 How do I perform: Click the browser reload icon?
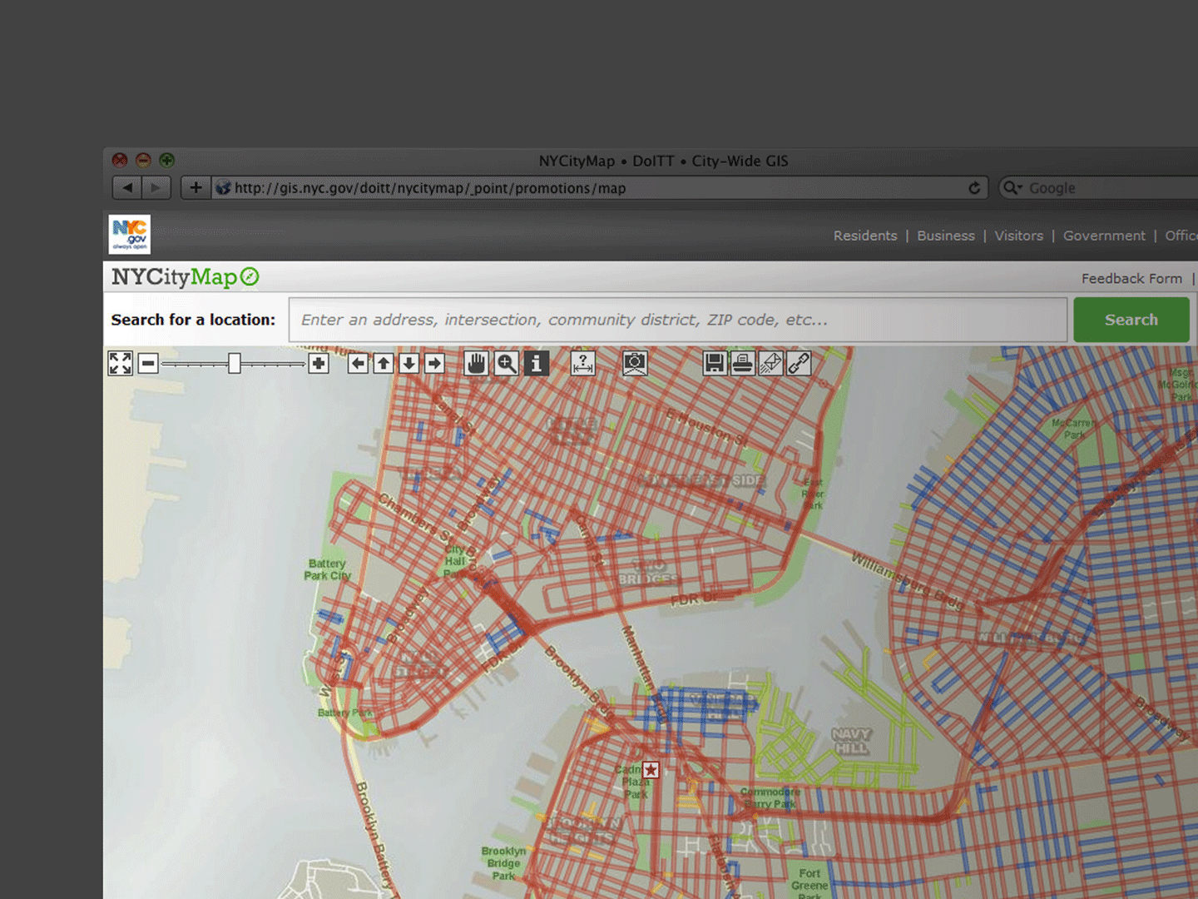(974, 188)
